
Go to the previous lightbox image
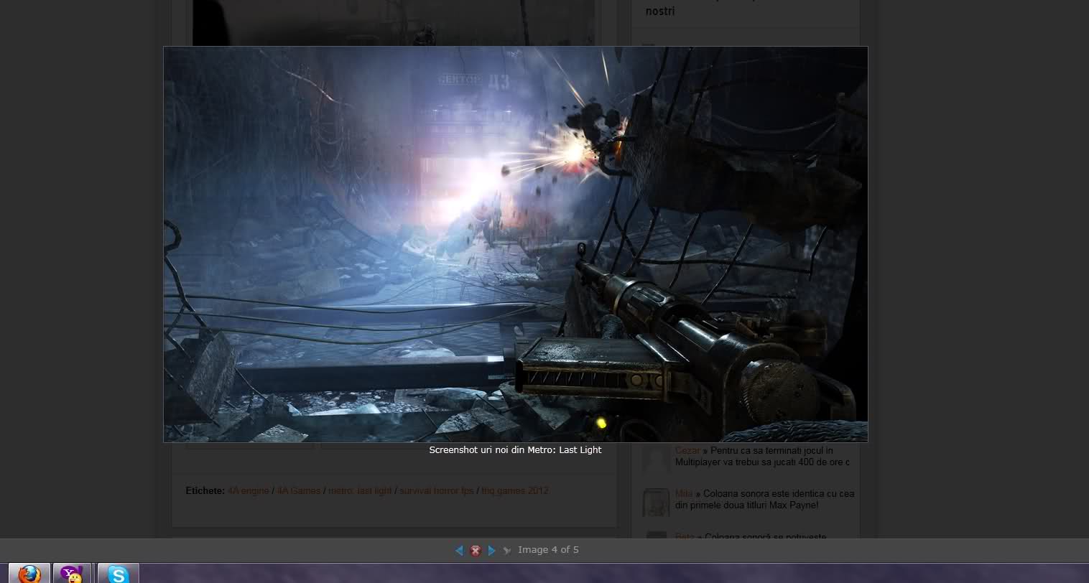point(459,551)
